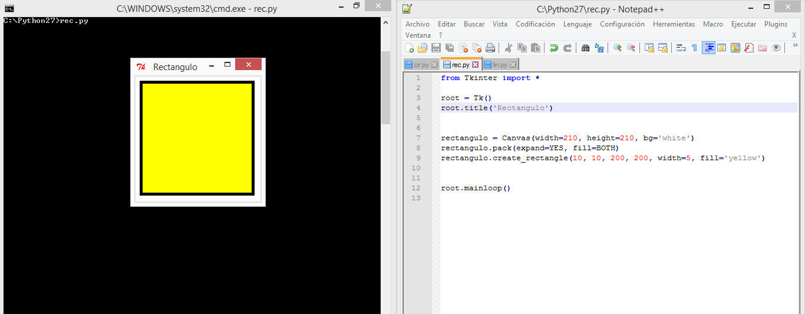The height and width of the screenshot is (314, 805).
Task: Expand the toolbar overflow chevron
Action: tap(795, 45)
